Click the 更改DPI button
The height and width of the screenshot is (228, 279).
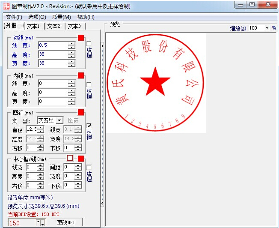(66, 222)
